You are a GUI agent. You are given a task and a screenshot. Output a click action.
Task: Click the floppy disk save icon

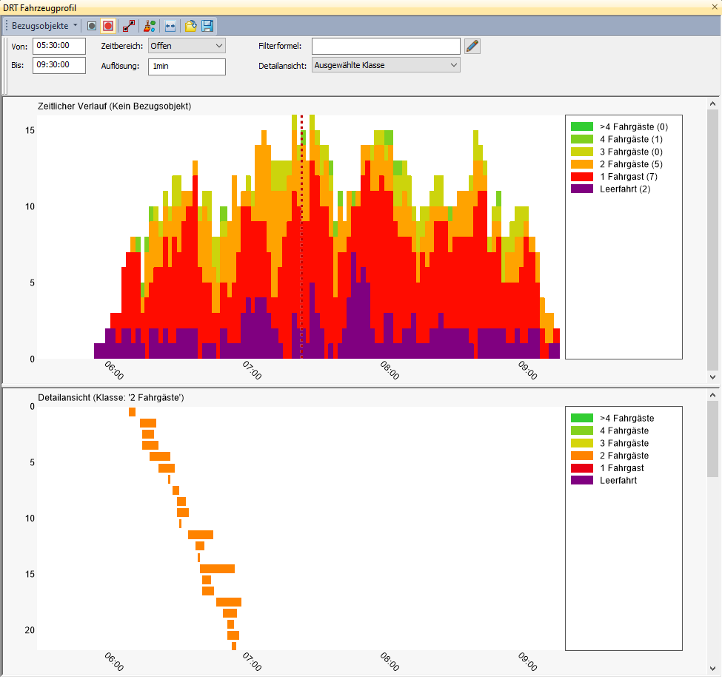click(207, 26)
